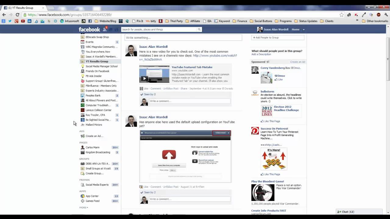Click Create an Ad in Sponsored header

click(x=298, y=62)
